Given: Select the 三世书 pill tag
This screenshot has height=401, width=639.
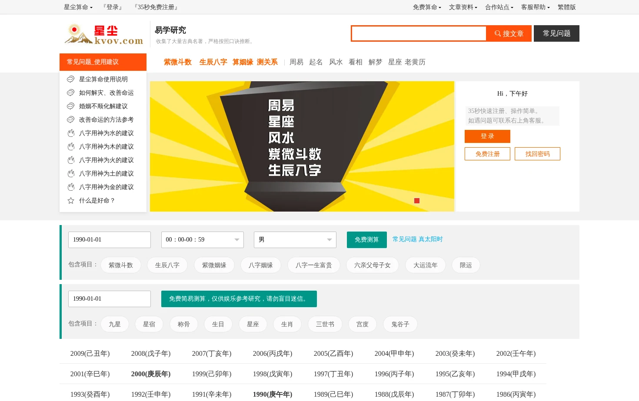Looking at the screenshot, I should [325, 324].
